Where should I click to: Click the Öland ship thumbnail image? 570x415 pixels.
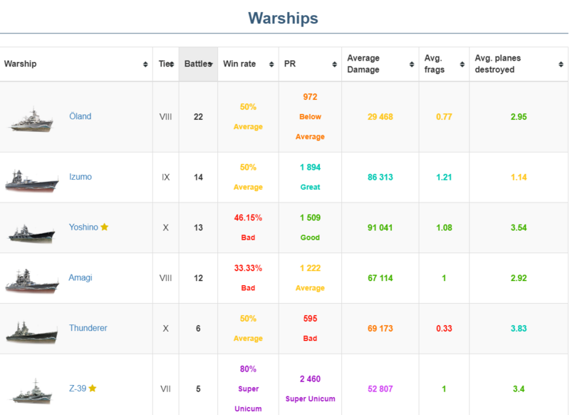31,119
